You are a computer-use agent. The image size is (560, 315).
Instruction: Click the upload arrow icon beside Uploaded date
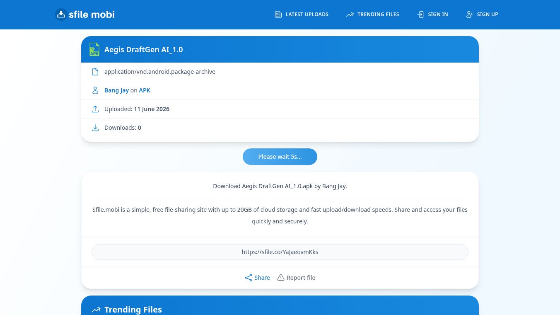(x=95, y=109)
